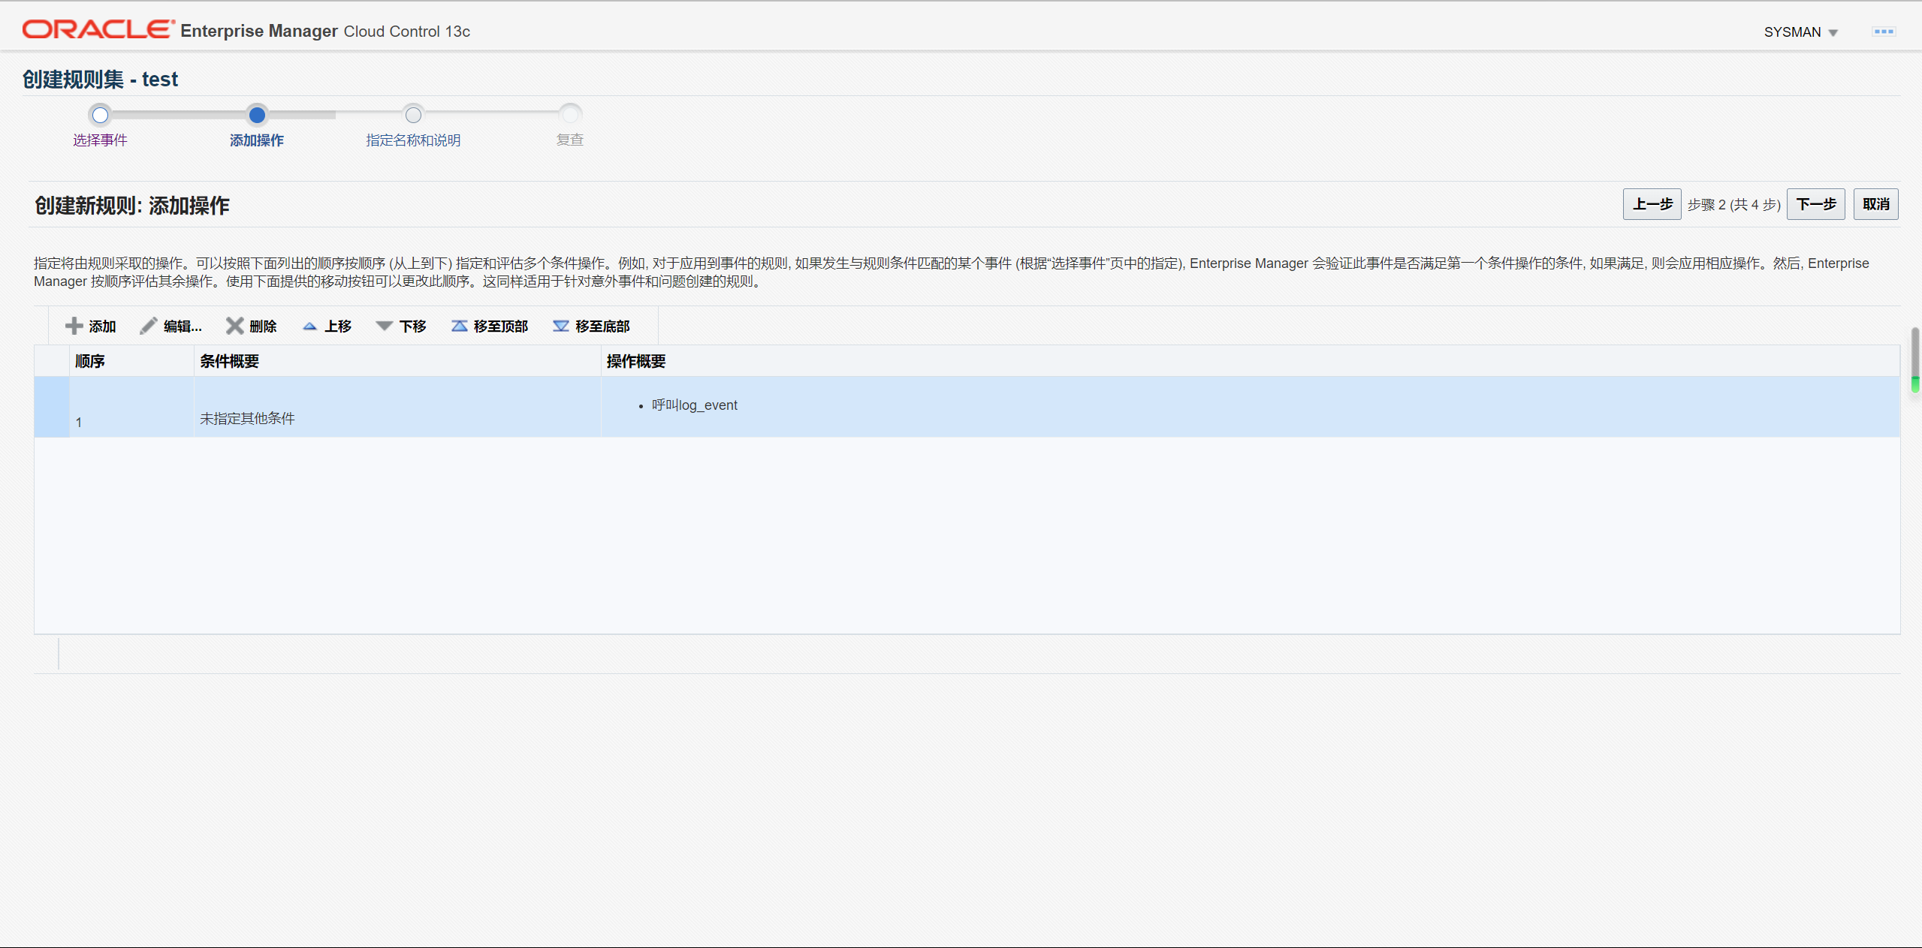Image resolution: width=1922 pixels, height=948 pixels.
Task: Click the Move to Bottom (移至底部) icon
Action: click(560, 326)
